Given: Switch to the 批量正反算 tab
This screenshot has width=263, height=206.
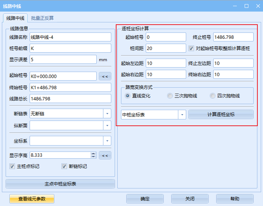Looking at the screenshot, I should (x=42, y=18).
